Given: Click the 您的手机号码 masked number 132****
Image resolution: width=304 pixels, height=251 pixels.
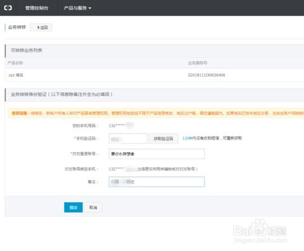Looking at the screenshot, I should pyautogui.click(x=121, y=126).
